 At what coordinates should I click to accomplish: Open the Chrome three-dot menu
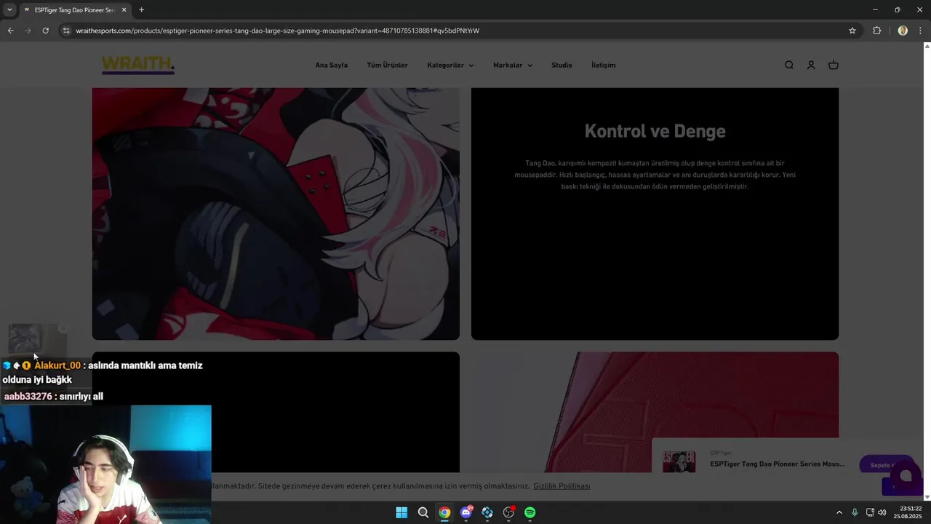[x=921, y=31]
